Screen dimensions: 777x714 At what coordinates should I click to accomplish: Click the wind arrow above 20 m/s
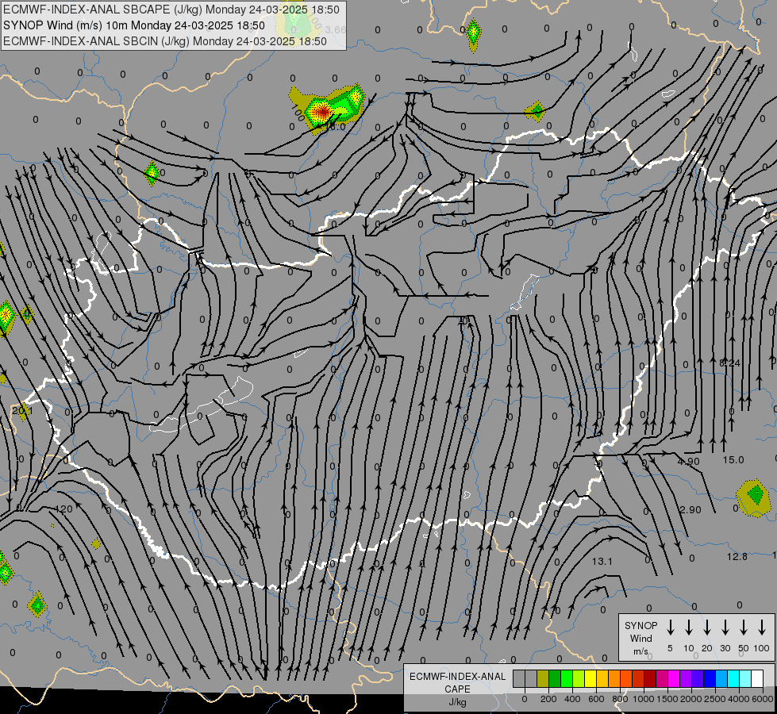(x=706, y=628)
